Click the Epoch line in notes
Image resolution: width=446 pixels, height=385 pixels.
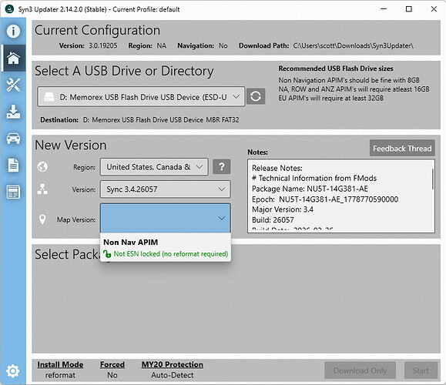(x=325, y=199)
